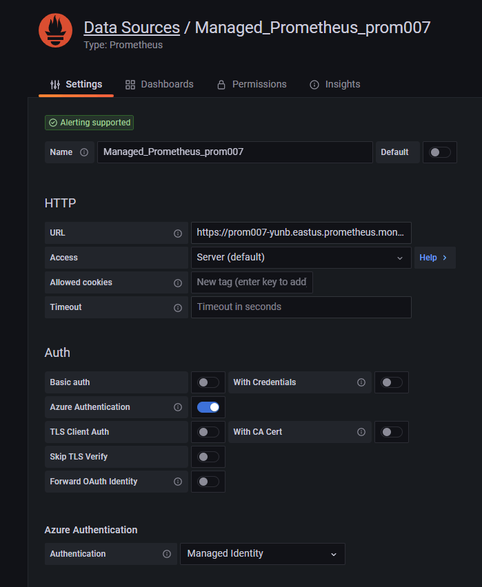Disable the Azure Authentication toggle
482x587 pixels.
coord(208,407)
